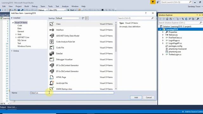Viewport: 203px width, 114px height.
Task: Pick the Code Analysis Rule Set icon
Action: coord(52,42)
